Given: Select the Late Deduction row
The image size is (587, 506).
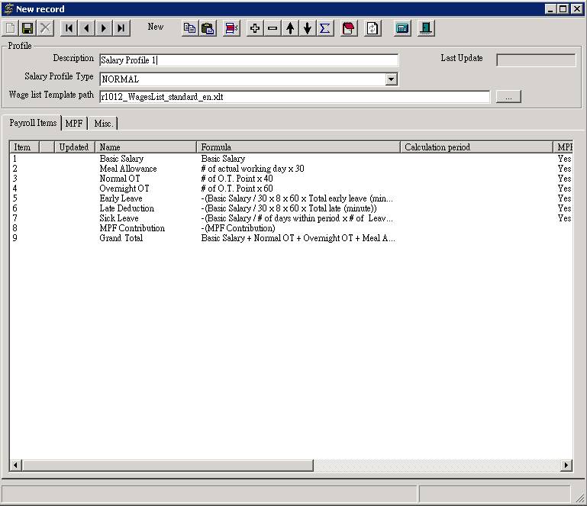Looking at the screenshot, I should click(x=292, y=208).
